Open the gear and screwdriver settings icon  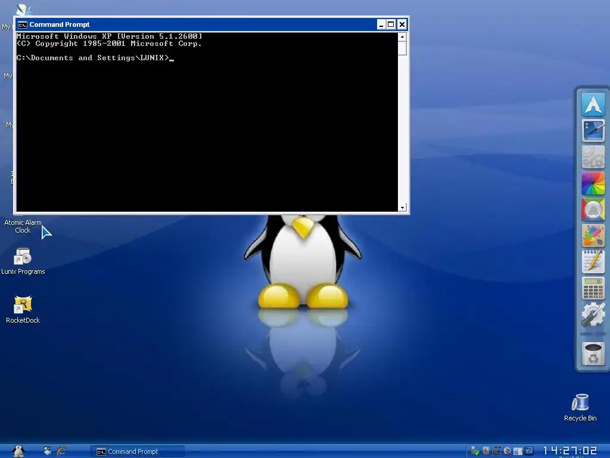(x=593, y=314)
